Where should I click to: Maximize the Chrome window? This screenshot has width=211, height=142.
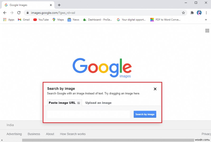click(x=196, y=3)
